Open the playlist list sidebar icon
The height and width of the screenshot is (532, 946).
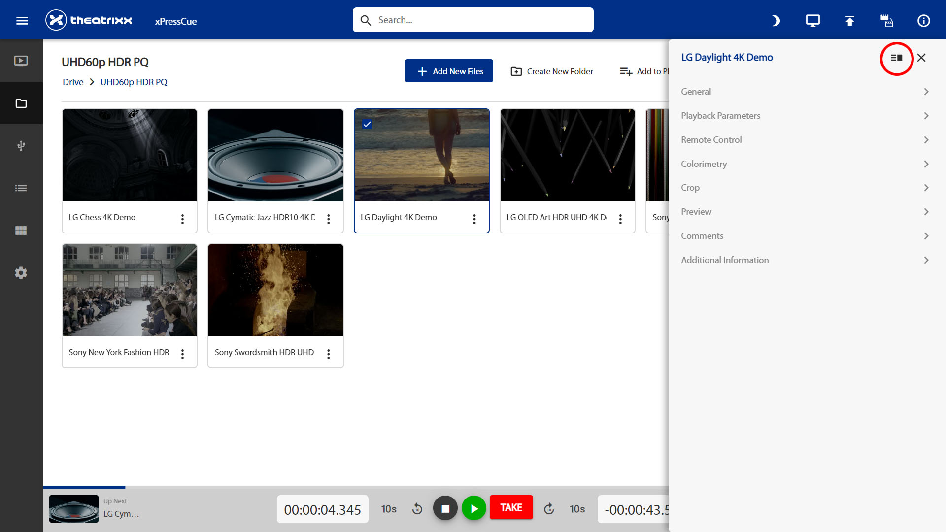click(21, 188)
